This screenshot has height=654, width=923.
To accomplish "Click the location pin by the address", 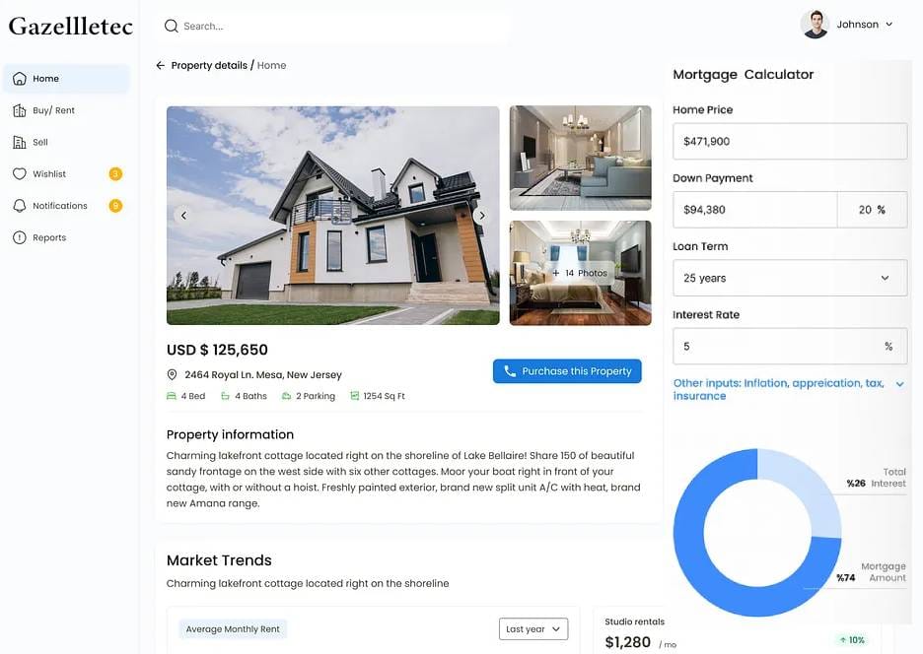I will (x=172, y=374).
